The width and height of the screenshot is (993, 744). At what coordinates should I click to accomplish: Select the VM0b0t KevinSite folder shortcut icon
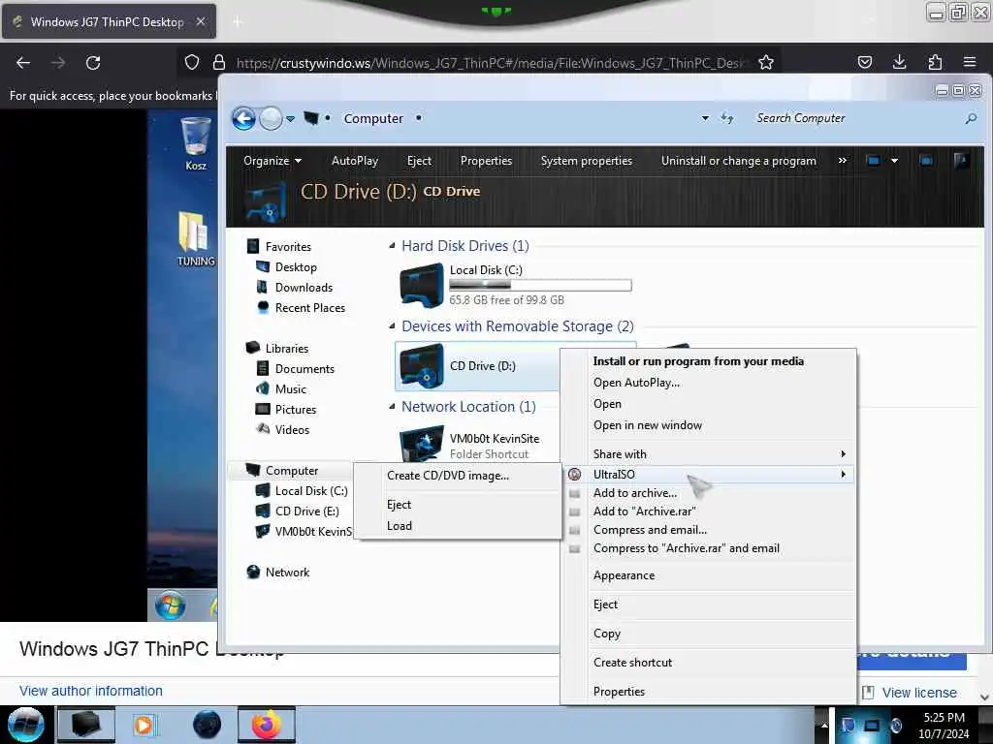click(x=422, y=444)
